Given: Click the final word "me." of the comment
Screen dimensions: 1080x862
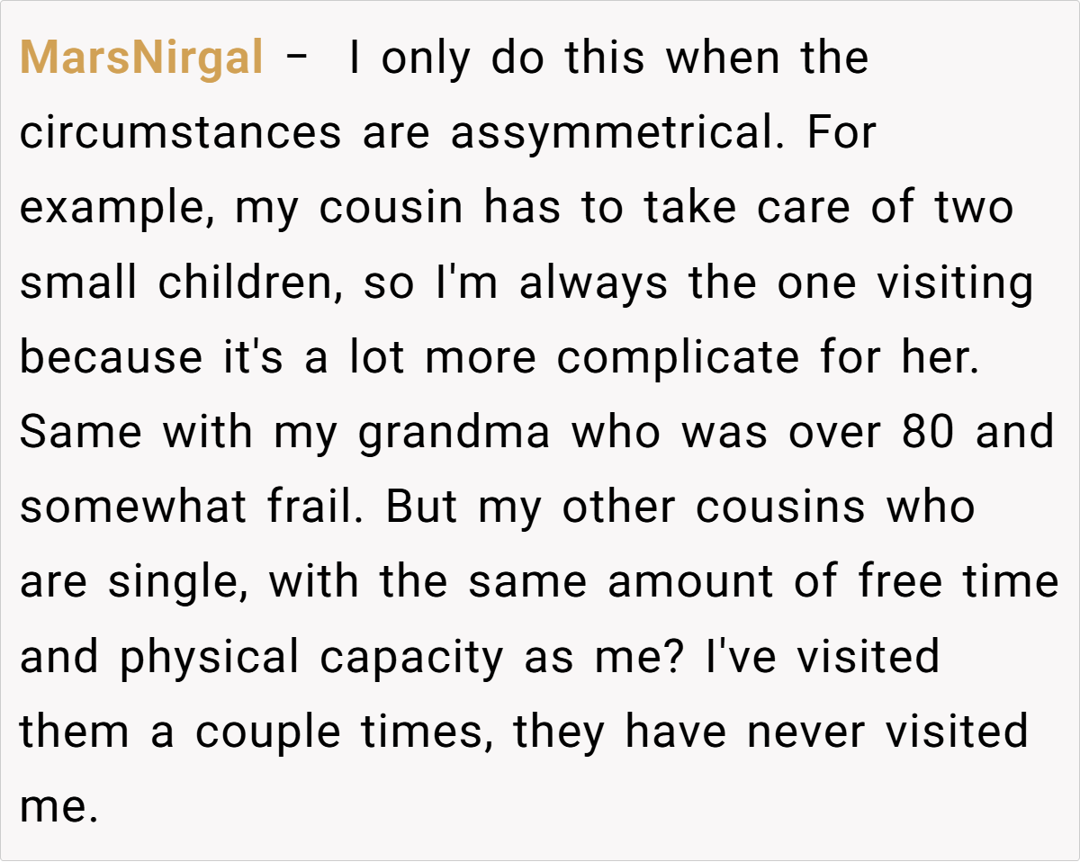Looking at the screenshot, I should pos(58,806).
